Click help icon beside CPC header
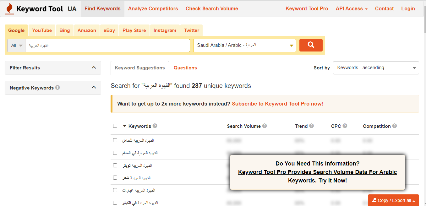 coord(345,126)
